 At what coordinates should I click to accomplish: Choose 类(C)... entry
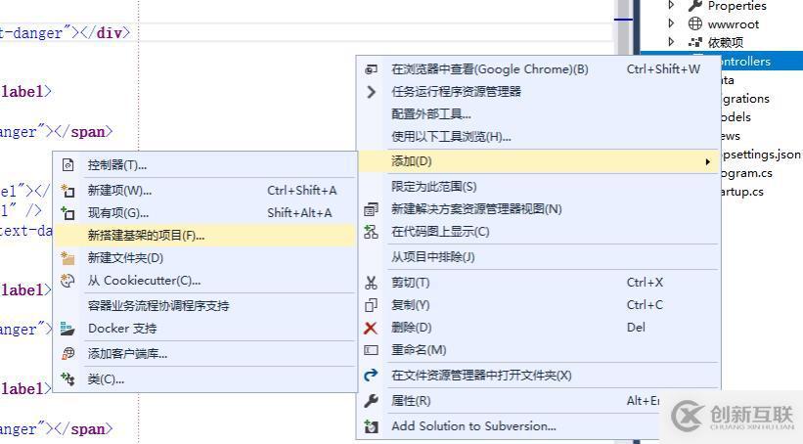tap(204, 378)
